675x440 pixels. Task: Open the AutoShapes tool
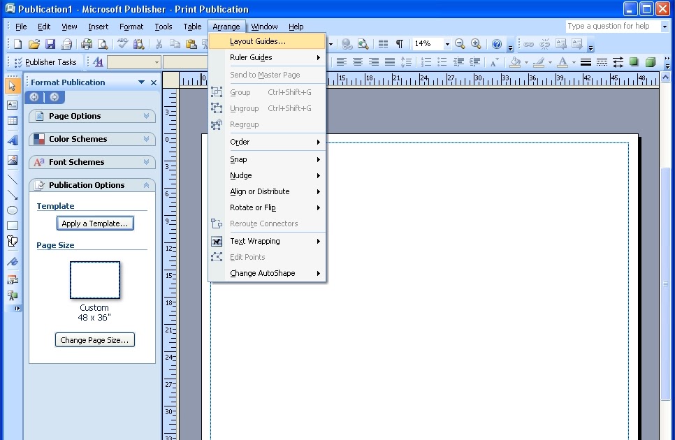(12, 241)
